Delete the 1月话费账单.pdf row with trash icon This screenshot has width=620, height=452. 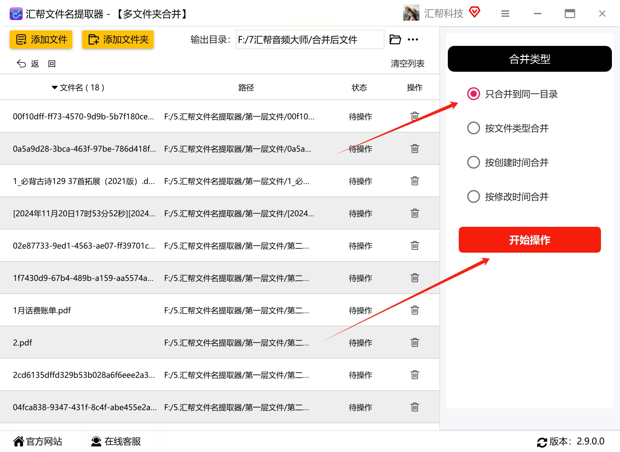[415, 310]
